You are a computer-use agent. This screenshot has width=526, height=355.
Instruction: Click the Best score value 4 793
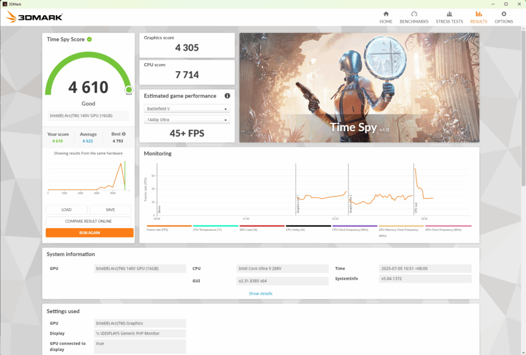coord(117,141)
